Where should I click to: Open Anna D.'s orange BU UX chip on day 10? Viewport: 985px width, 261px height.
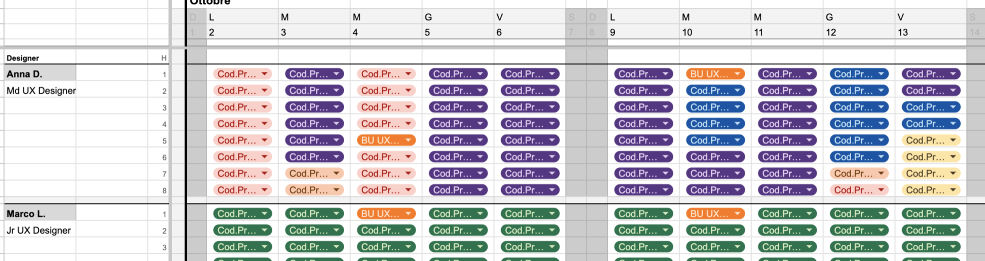[715, 74]
